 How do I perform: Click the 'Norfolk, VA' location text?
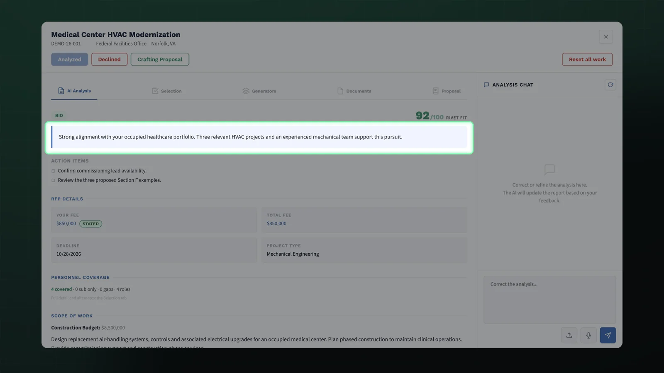tap(163, 44)
